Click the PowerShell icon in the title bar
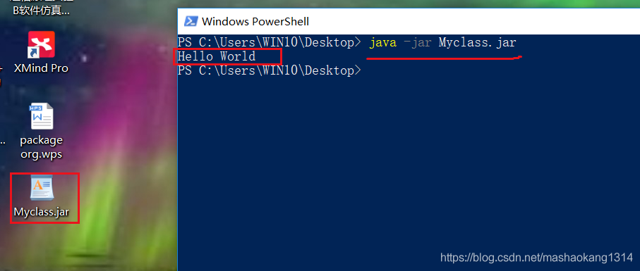Image resolution: width=640 pixels, height=271 pixels. pos(190,21)
